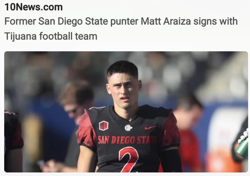Viewport: 250px width, 176px height.
Task: Click the player's short dark hair
Action: point(123,68)
